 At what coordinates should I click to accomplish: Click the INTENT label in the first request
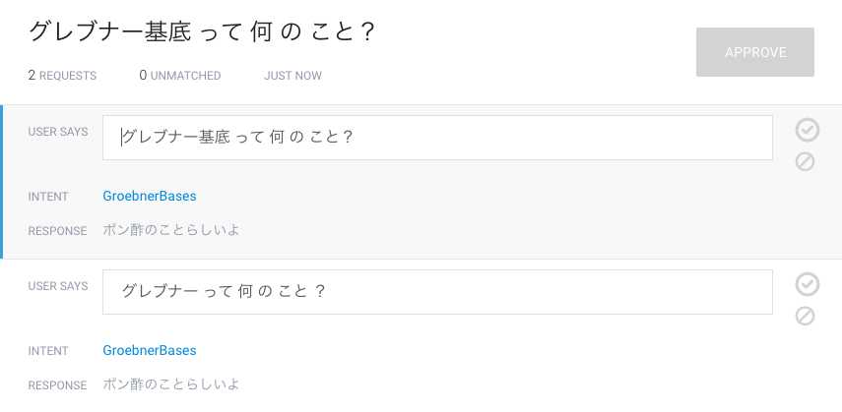(48, 197)
